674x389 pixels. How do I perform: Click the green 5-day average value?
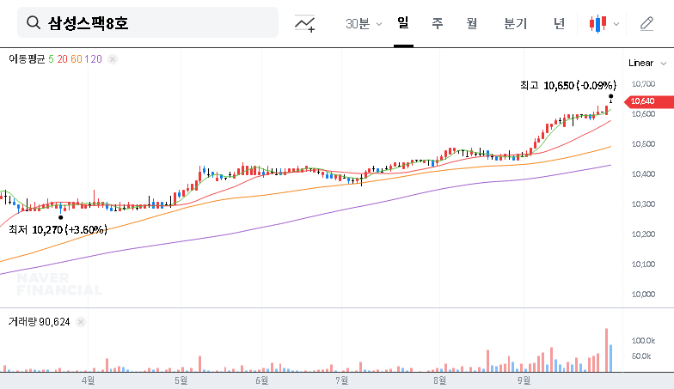coord(52,58)
